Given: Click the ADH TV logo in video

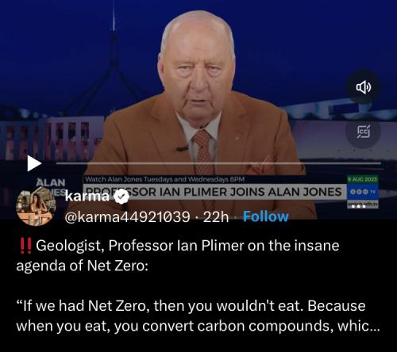Looking at the screenshot, I should (363, 192).
